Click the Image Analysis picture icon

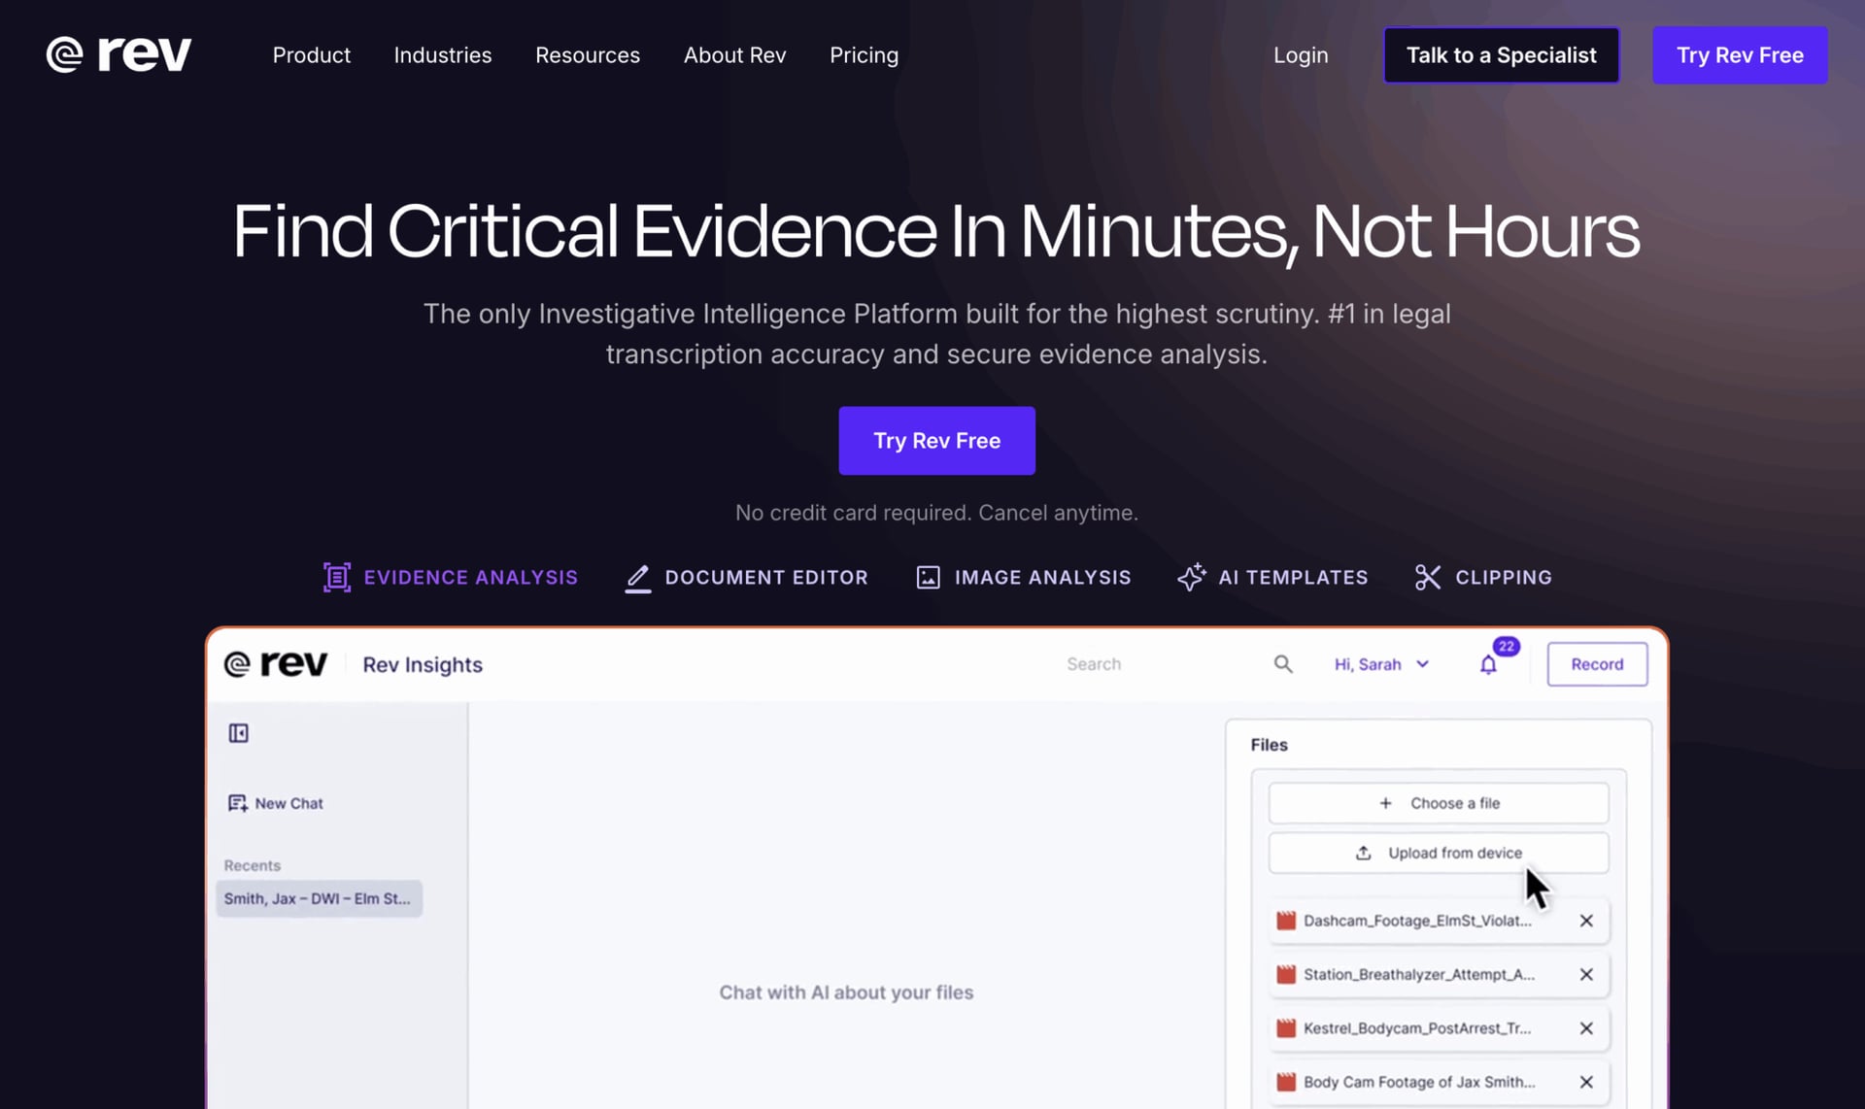pos(929,578)
